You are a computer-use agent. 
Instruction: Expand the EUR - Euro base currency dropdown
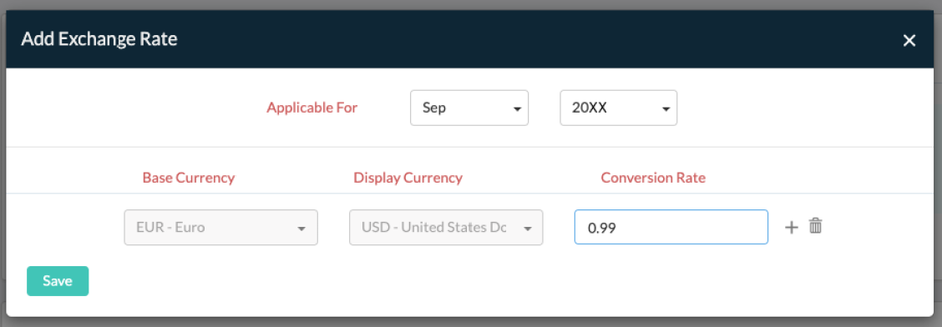pyautogui.click(x=220, y=228)
